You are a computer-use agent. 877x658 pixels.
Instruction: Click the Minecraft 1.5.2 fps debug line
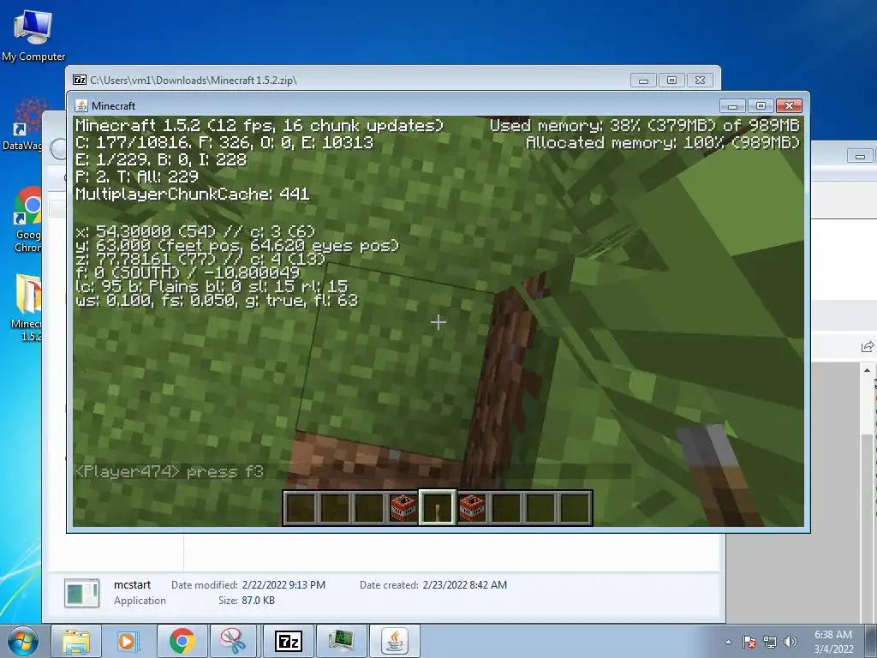tap(260, 125)
